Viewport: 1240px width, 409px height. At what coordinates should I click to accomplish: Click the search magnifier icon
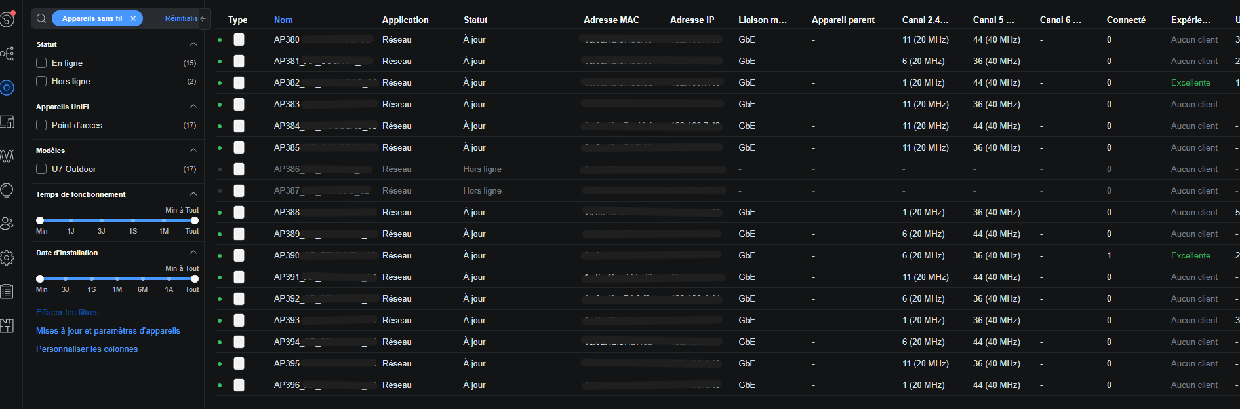click(41, 18)
